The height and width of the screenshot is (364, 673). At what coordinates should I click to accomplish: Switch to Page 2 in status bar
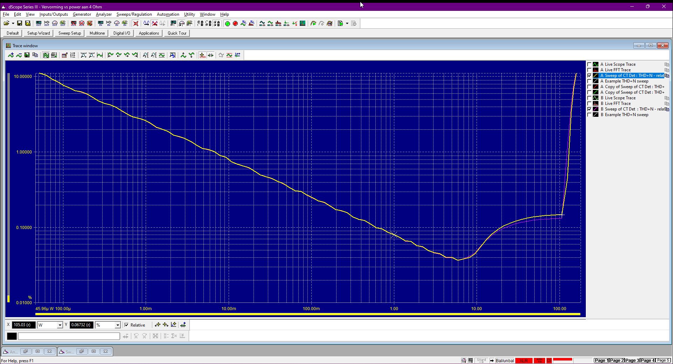click(x=617, y=361)
